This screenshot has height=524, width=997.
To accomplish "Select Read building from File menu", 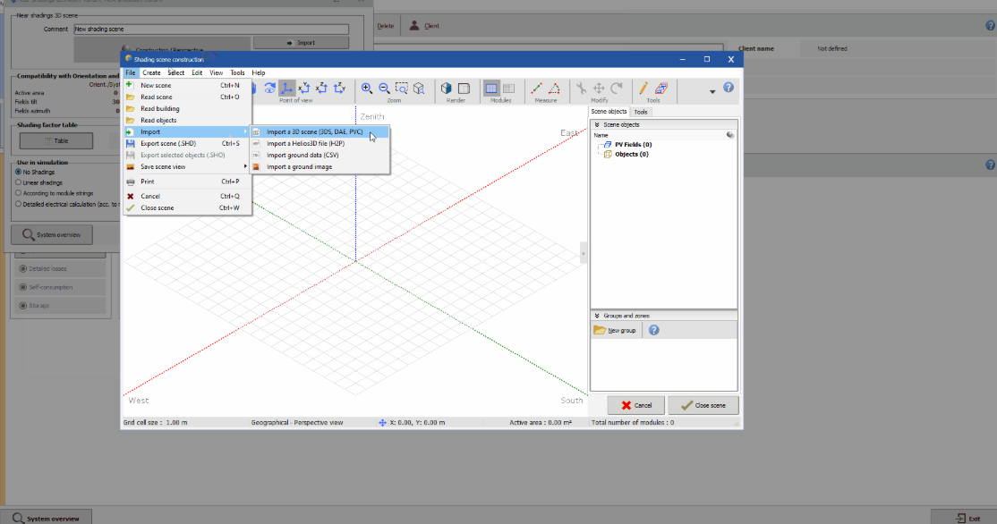I will tap(187, 108).
